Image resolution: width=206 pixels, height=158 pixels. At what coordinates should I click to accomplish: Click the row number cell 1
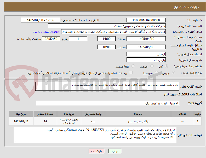click(197, 121)
